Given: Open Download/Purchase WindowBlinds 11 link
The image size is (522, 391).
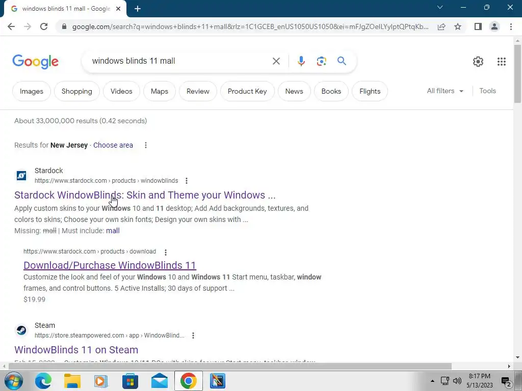Looking at the screenshot, I should pos(110,265).
